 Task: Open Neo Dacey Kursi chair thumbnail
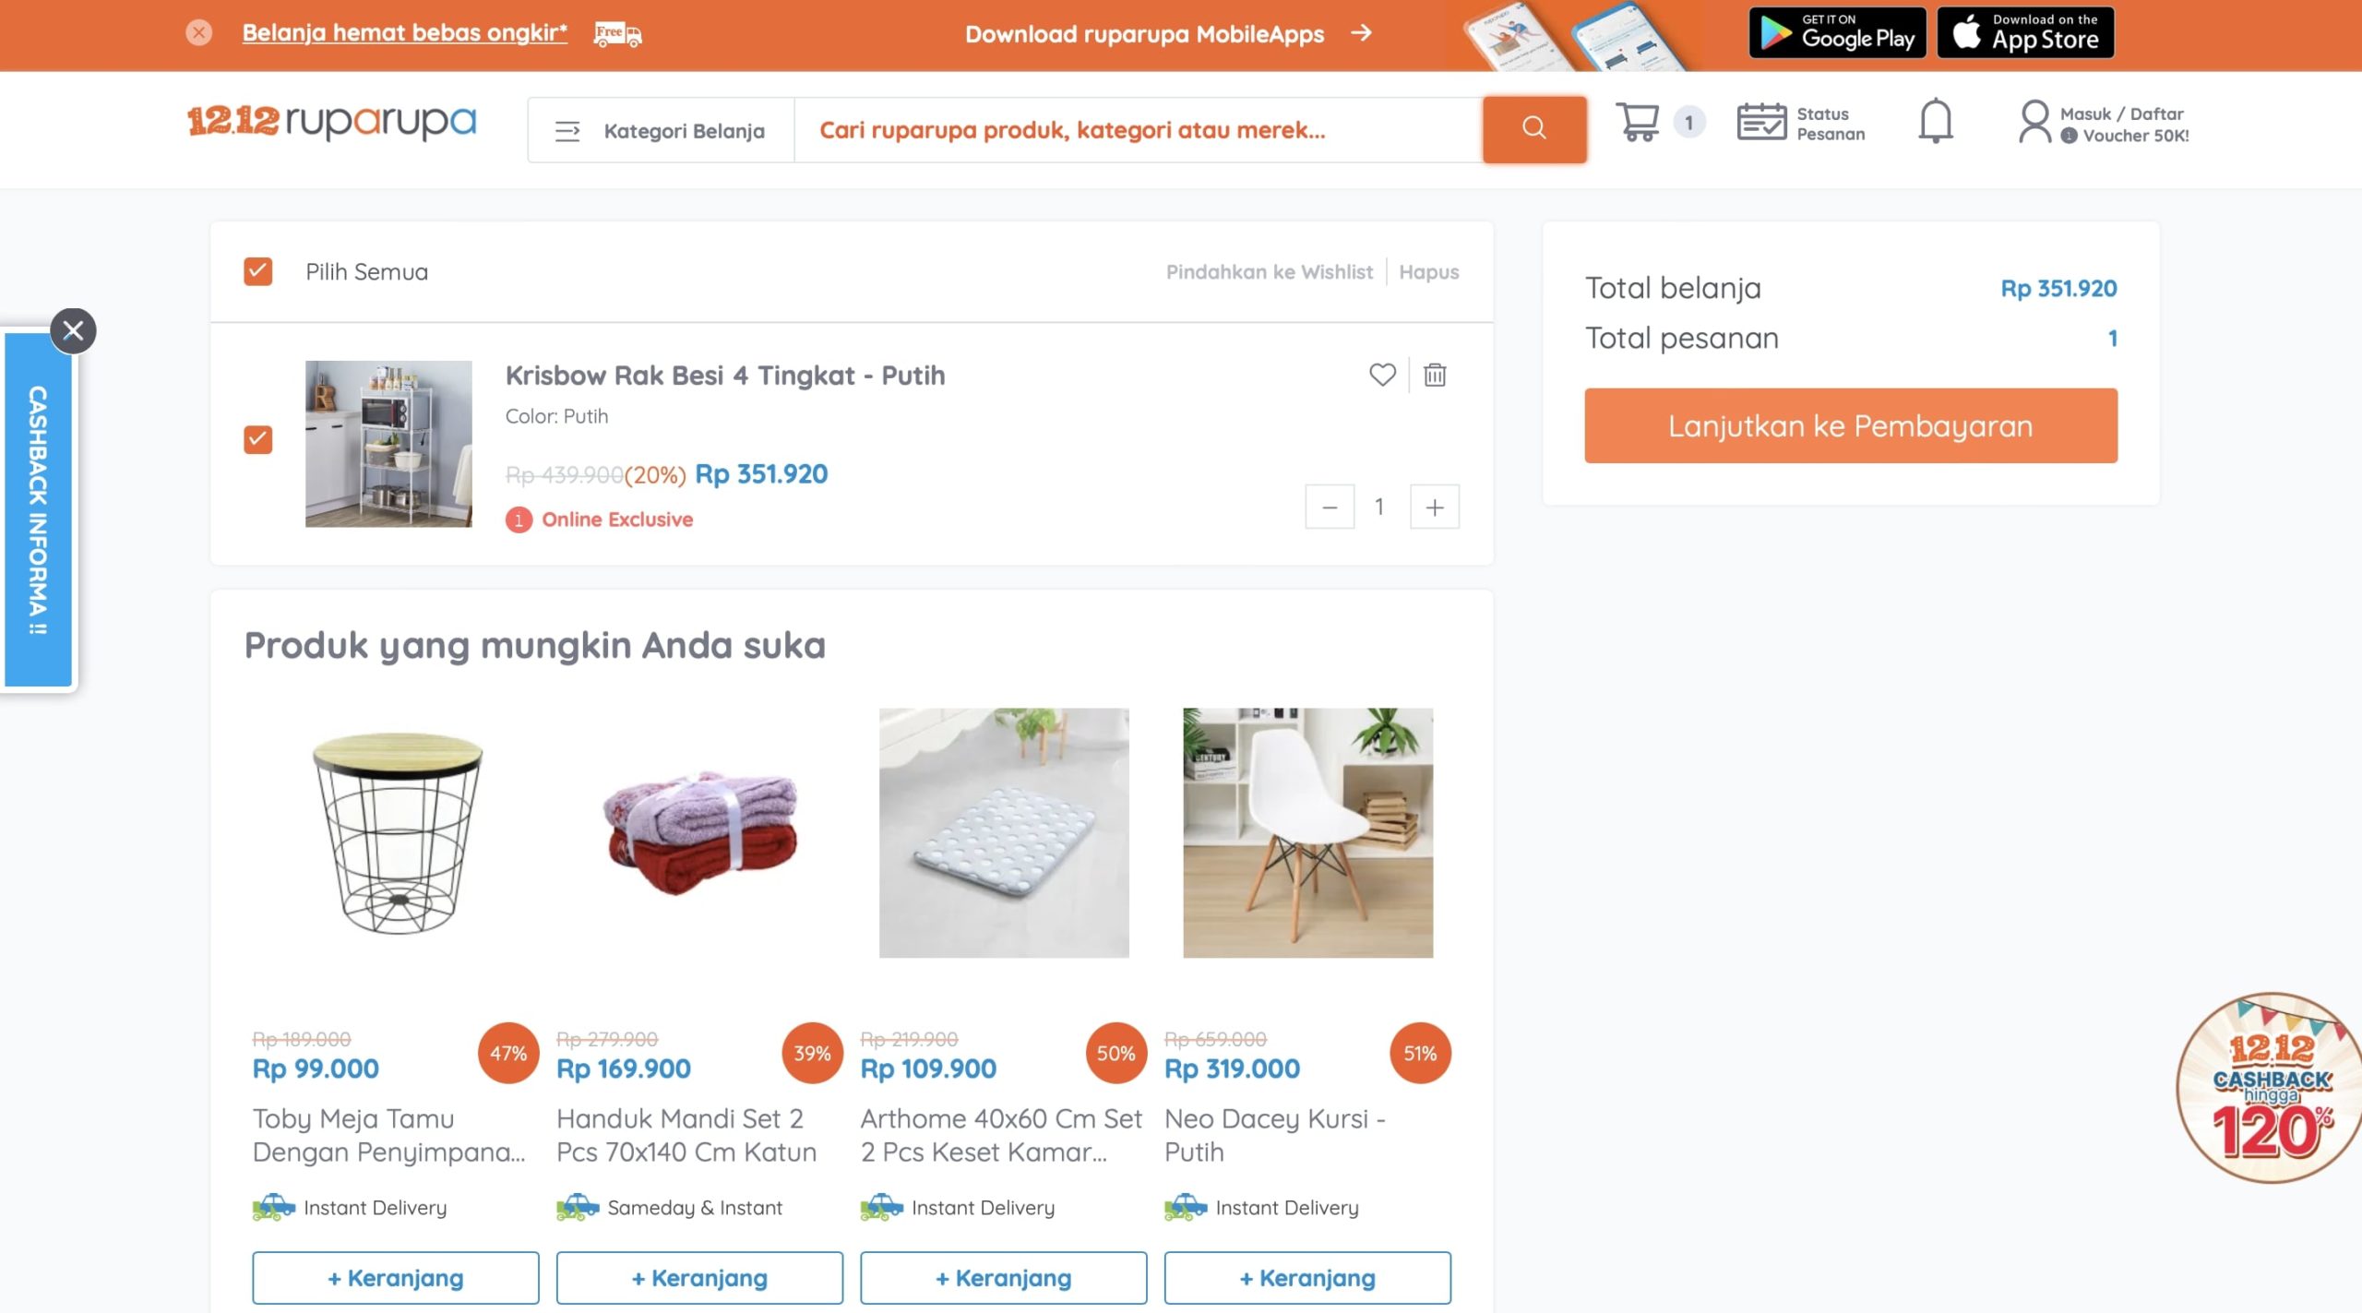coord(1307,832)
